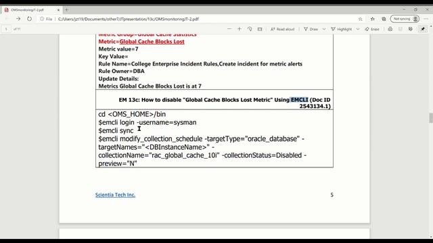Image resolution: width=433 pixels, height=243 pixels.
Task: Select the Draw tool
Action: (x=311, y=29)
